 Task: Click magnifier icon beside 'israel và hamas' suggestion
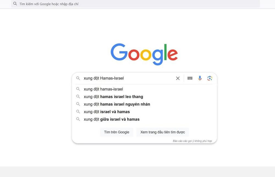pyautogui.click(x=78, y=111)
